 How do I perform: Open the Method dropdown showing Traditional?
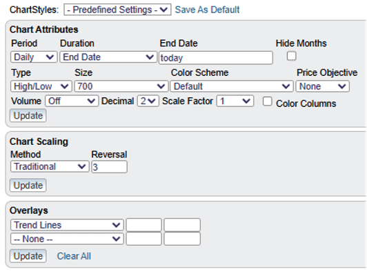[50, 167]
